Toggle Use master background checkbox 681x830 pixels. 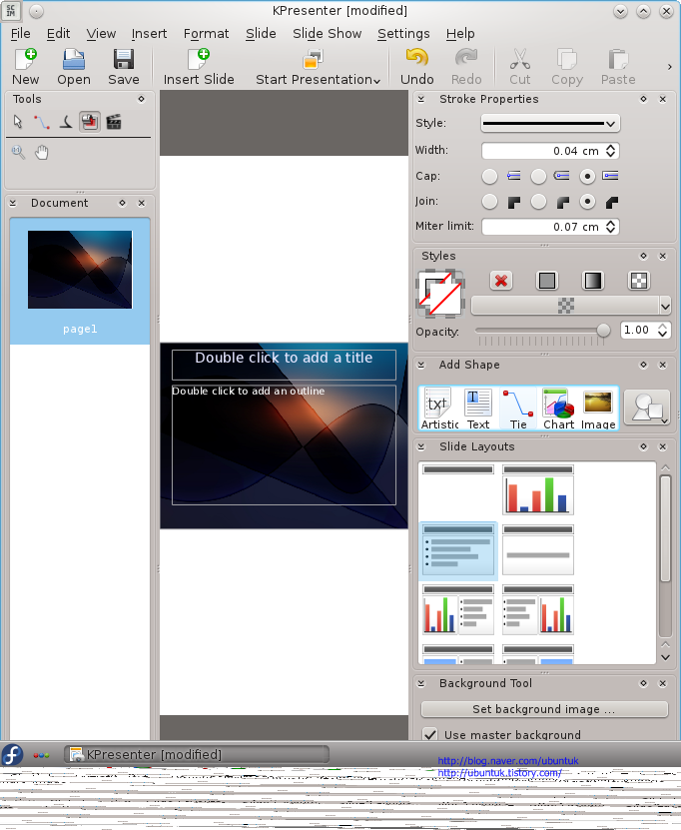coord(429,734)
